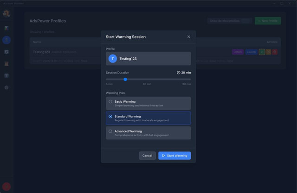Minimize the Account Warmer window

[x=274, y=3]
